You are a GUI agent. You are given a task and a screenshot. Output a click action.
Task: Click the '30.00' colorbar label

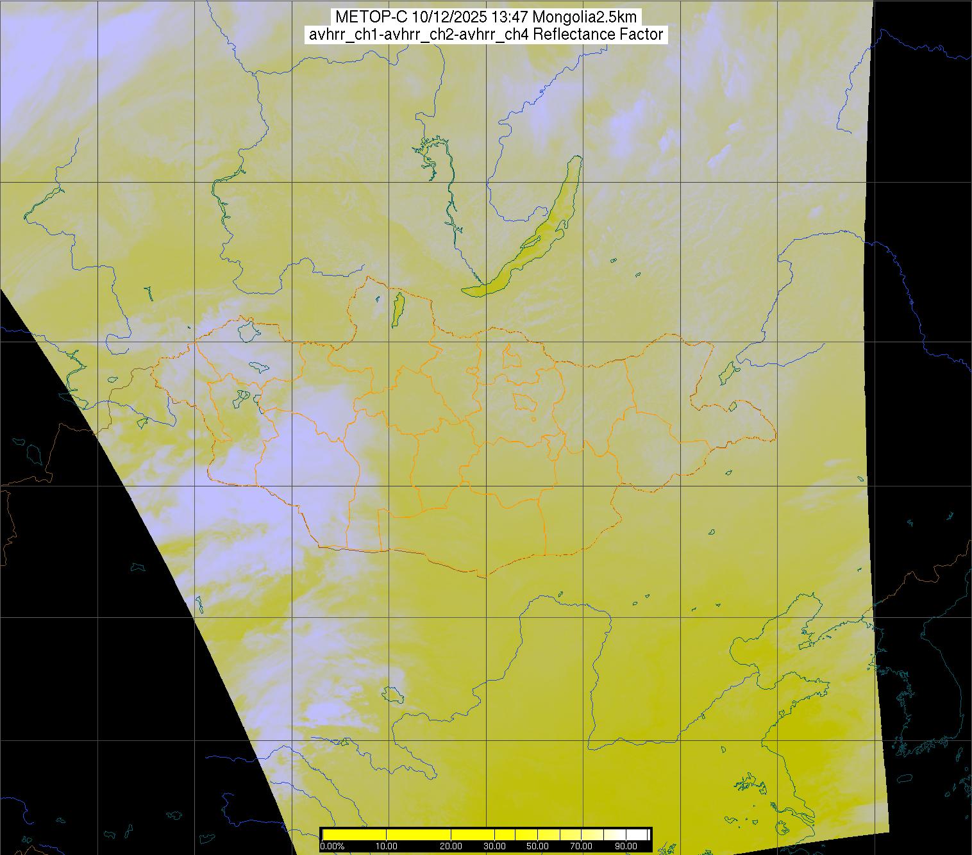494,847
